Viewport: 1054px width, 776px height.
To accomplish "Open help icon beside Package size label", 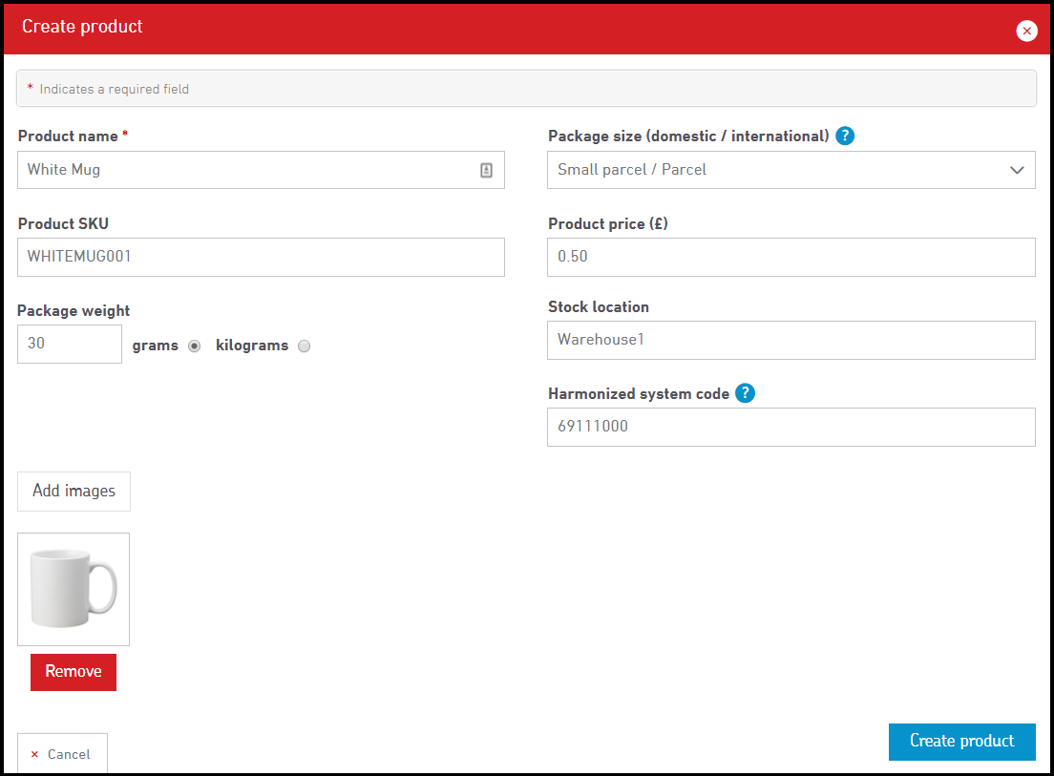I will (x=845, y=136).
